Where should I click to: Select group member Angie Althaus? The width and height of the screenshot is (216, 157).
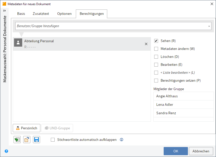(184, 96)
